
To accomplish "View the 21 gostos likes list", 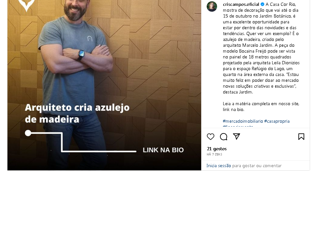I will [216, 149].
